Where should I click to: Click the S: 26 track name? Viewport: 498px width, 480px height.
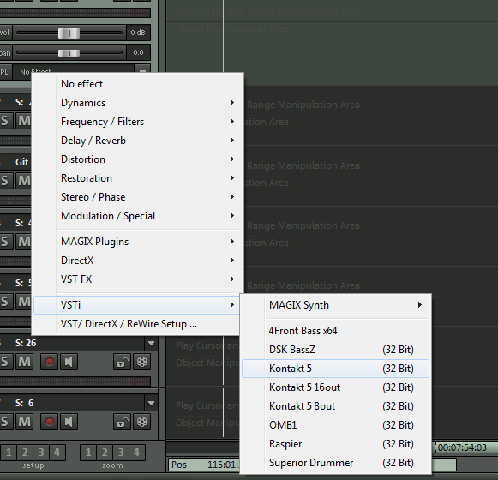(26, 343)
